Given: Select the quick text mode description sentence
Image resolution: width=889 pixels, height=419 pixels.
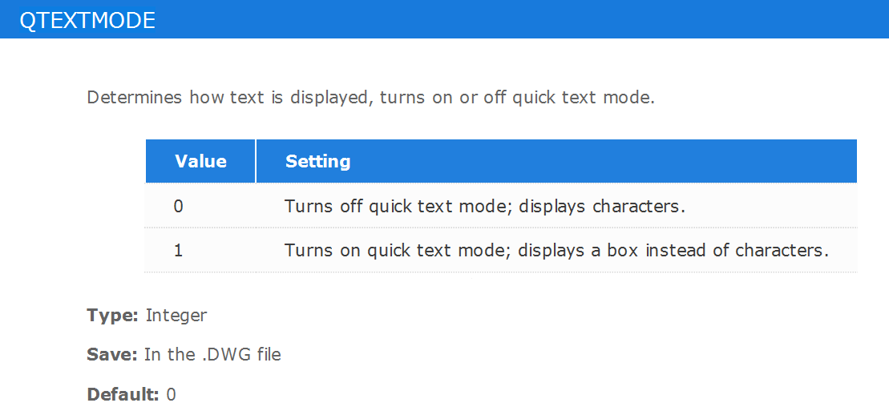Looking at the screenshot, I should pyautogui.click(x=371, y=98).
